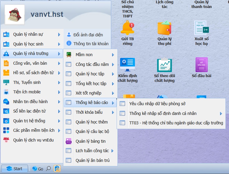Open Sổ theo dõi chất lượng icon

(x=164, y=65)
